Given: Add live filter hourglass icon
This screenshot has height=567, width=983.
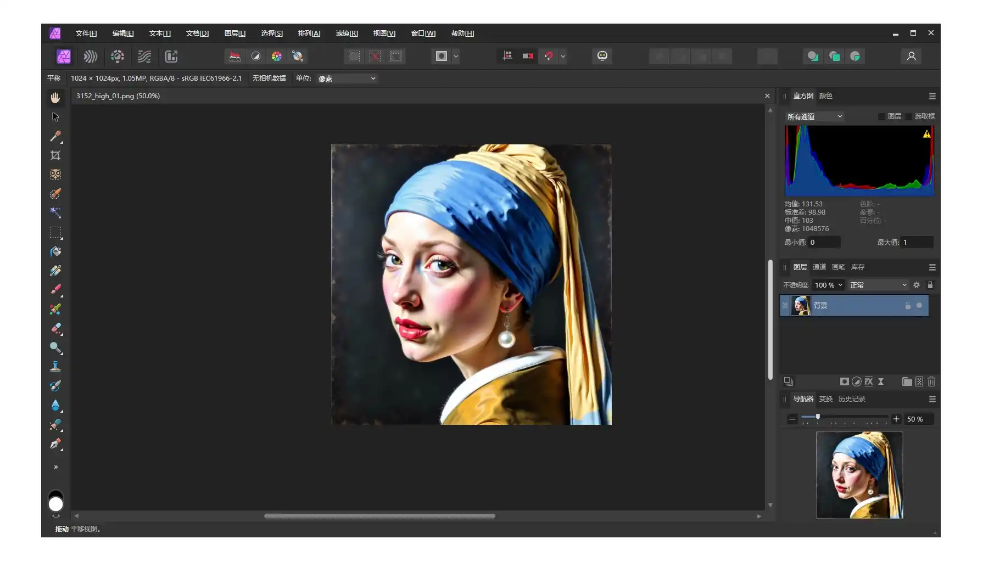Looking at the screenshot, I should click(881, 381).
